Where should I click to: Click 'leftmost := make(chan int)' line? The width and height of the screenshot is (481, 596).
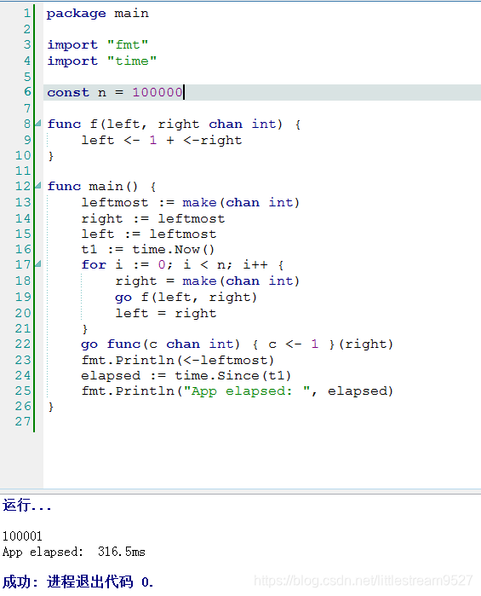pos(191,203)
